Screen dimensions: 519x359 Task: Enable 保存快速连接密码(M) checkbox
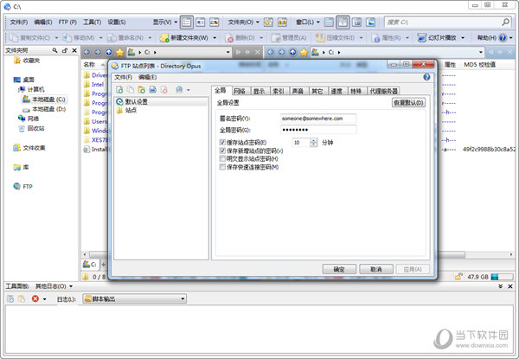pos(222,167)
